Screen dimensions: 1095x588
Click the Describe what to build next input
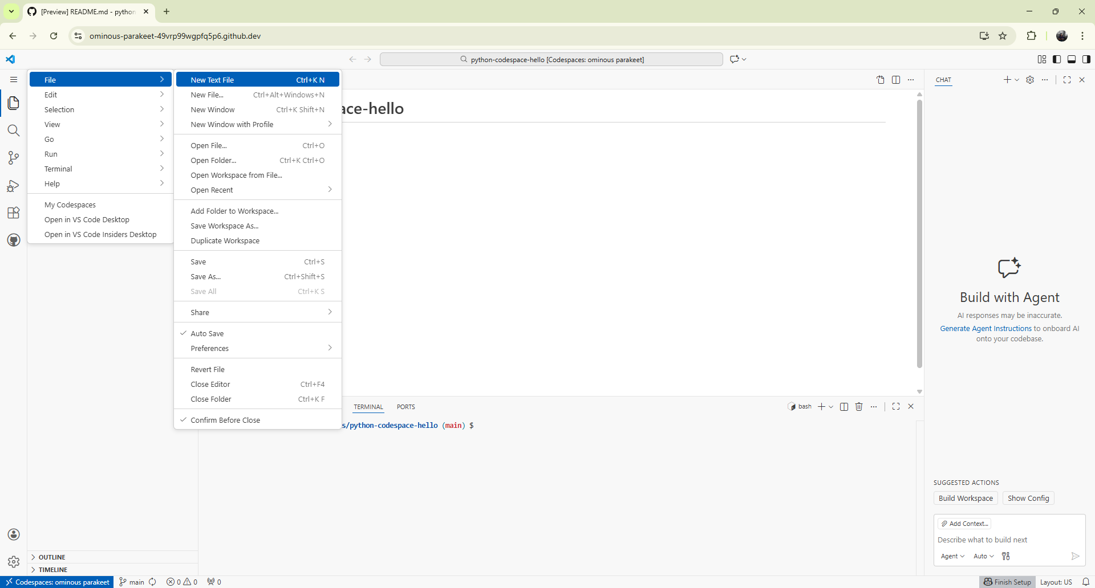click(x=1009, y=540)
